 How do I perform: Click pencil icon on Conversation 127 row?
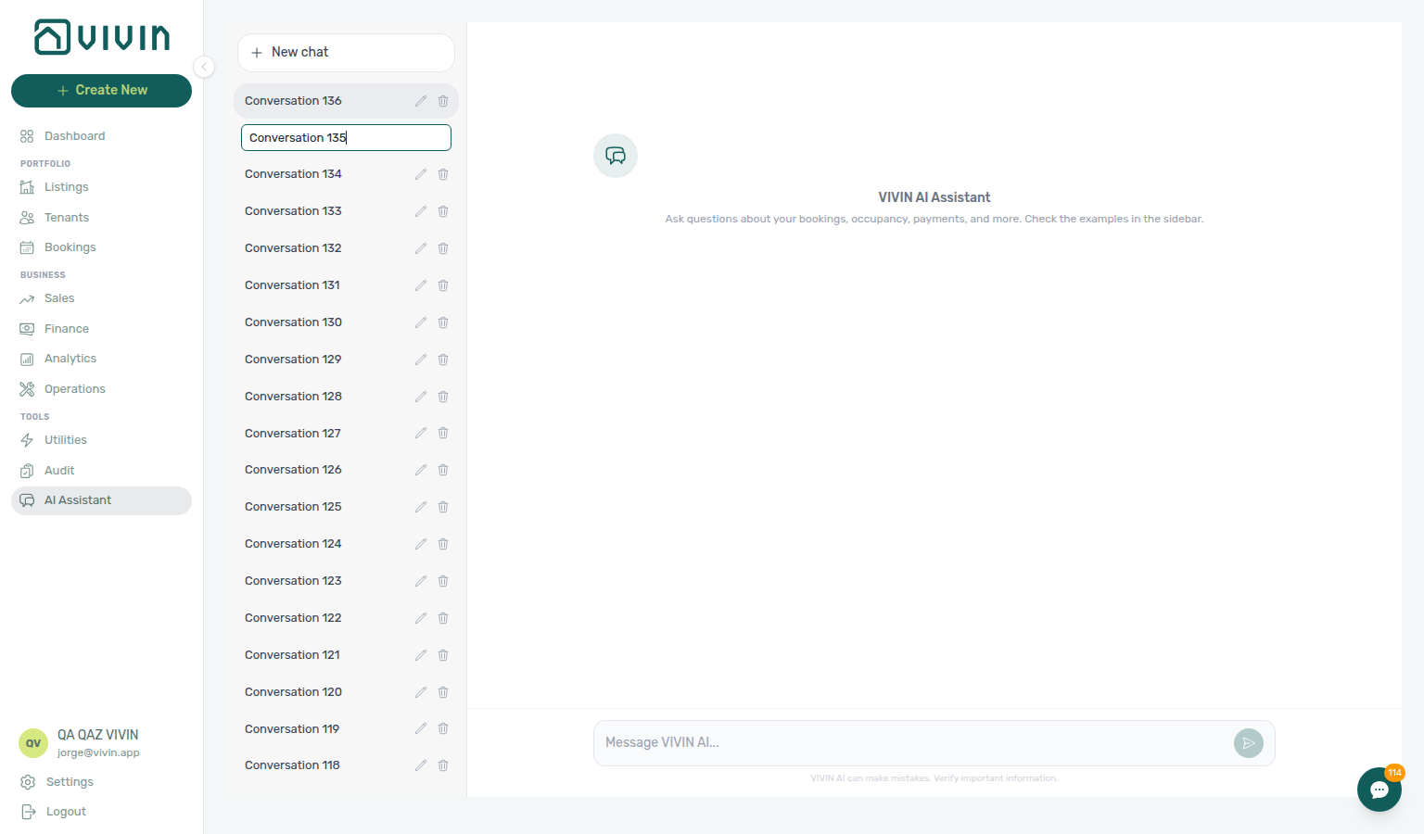point(421,433)
